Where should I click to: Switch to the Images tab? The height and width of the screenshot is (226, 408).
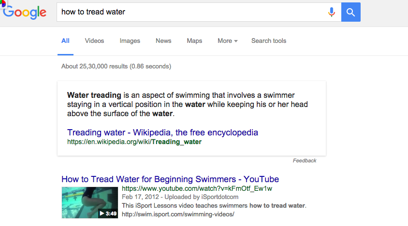[130, 41]
